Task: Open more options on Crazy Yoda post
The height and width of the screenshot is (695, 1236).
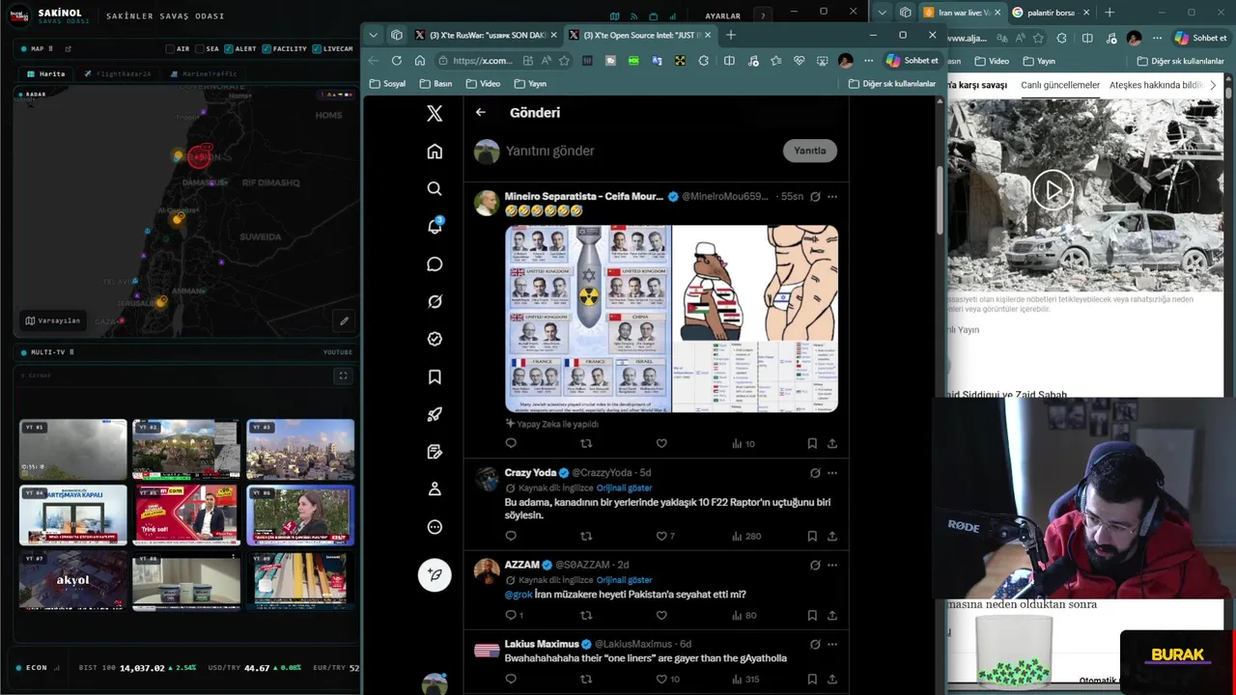Action: (832, 473)
